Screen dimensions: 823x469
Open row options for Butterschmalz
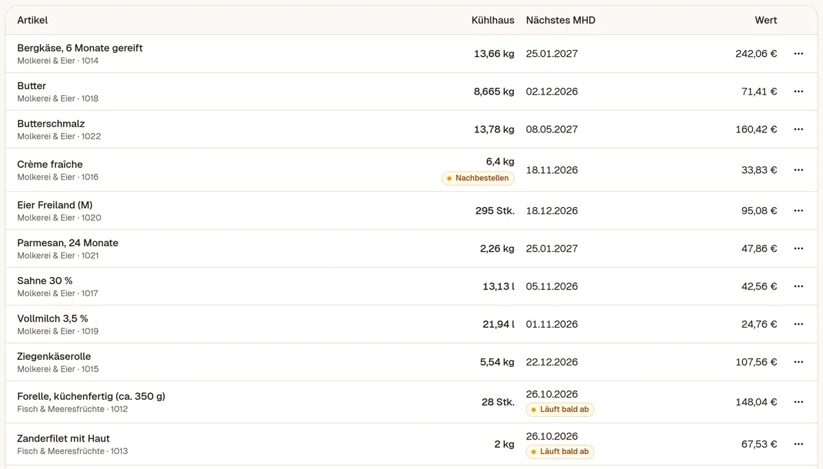tap(798, 129)
